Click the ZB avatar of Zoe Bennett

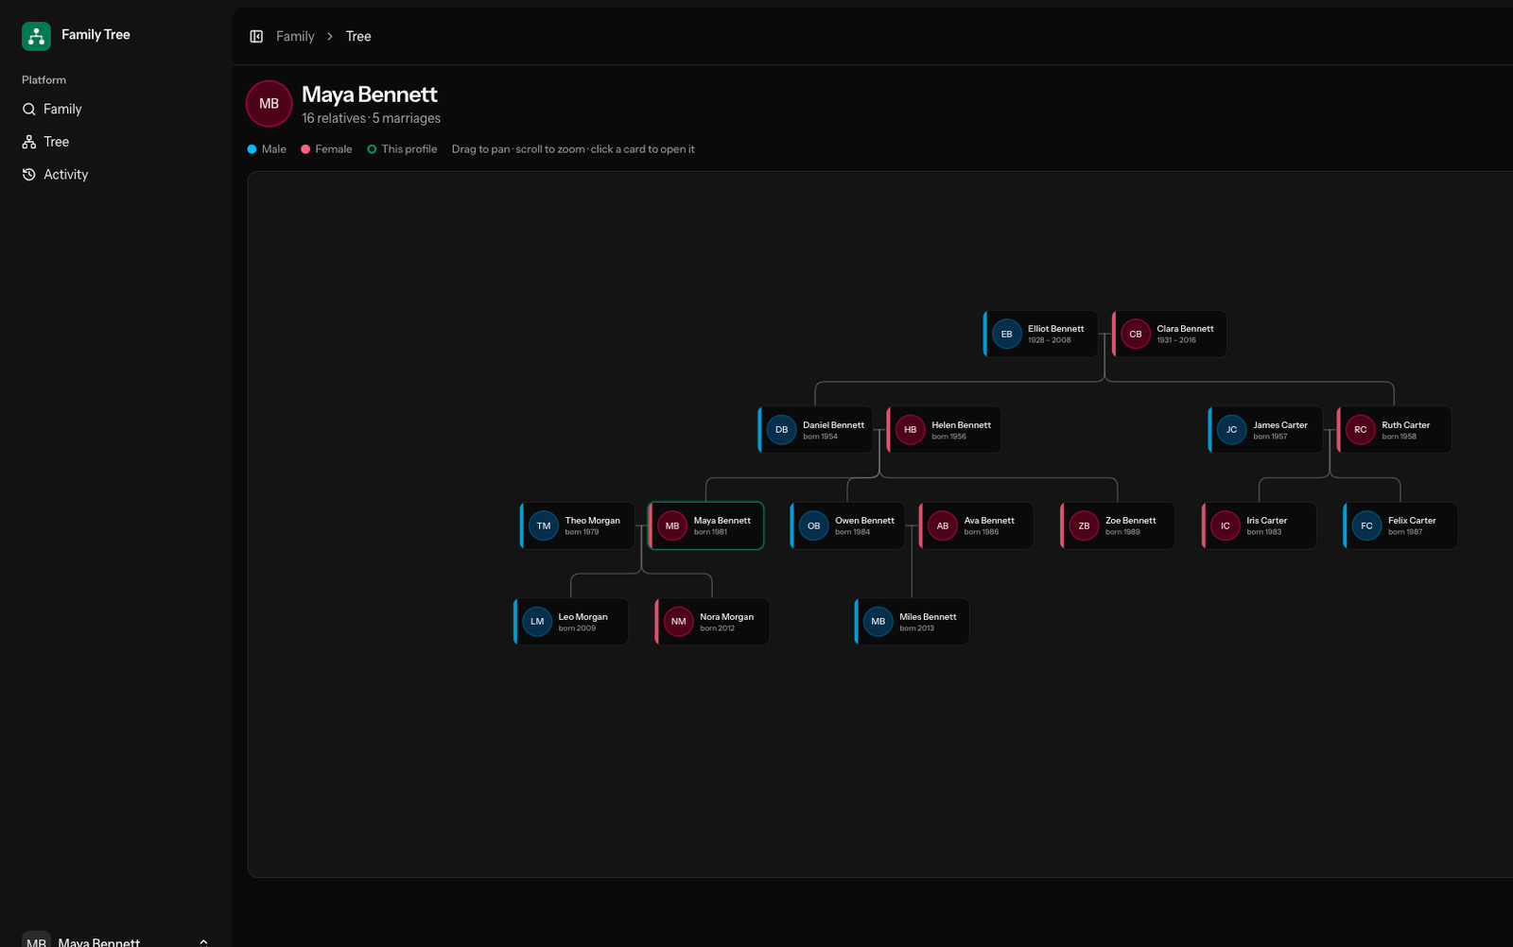coord(1084,525)
